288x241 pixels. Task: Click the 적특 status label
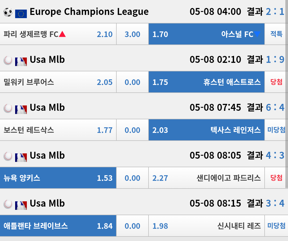(276, 34)
